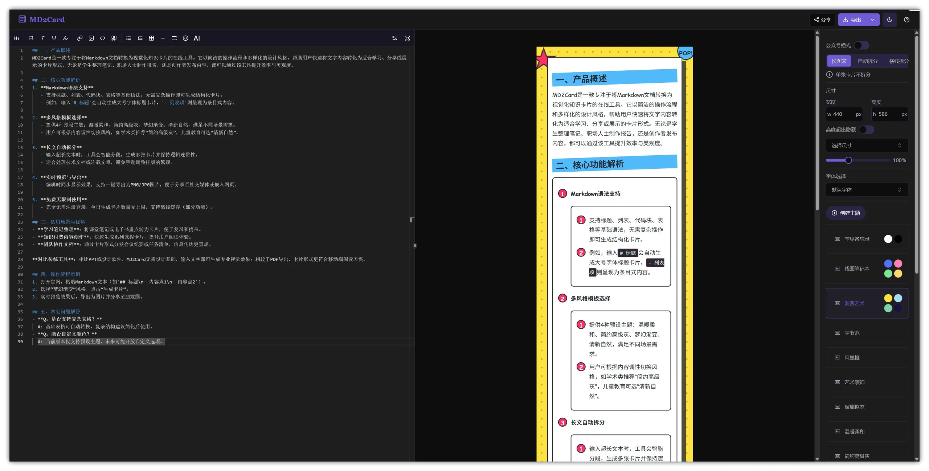Open the 选择尺寸 dropdown
The width and height of the screenshot is (929, 471).
click(x=867, y=145)
